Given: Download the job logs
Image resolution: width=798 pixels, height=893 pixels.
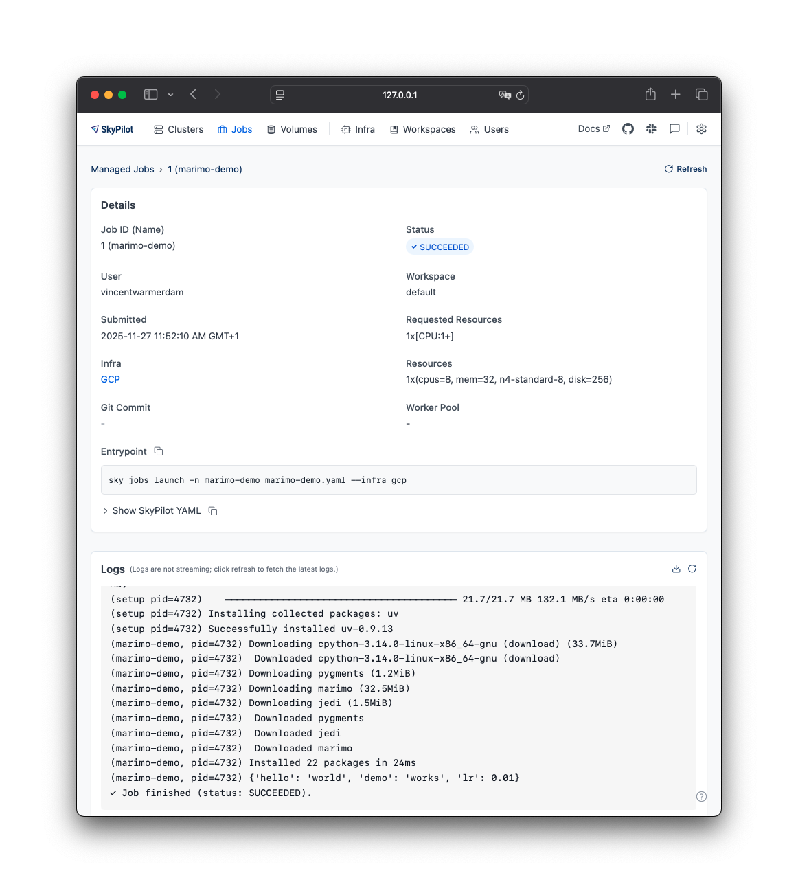Looking at the screenshot, I should (676, 569).
